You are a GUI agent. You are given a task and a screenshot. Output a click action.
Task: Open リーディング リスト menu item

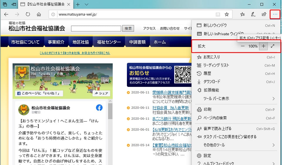coord(236,65)
